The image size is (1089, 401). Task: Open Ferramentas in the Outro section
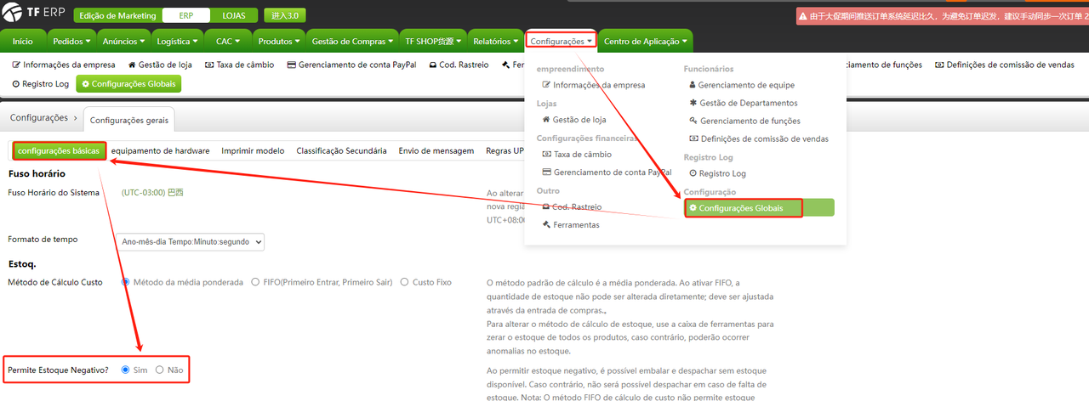point(575,225)
